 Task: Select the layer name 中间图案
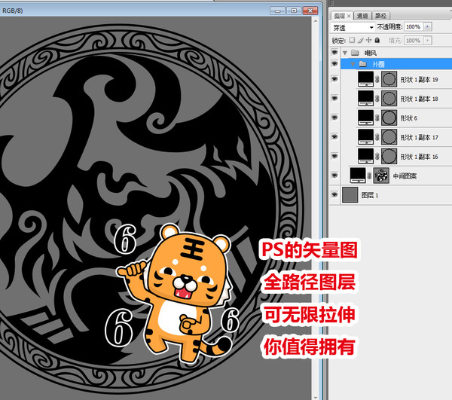(405, 176)
